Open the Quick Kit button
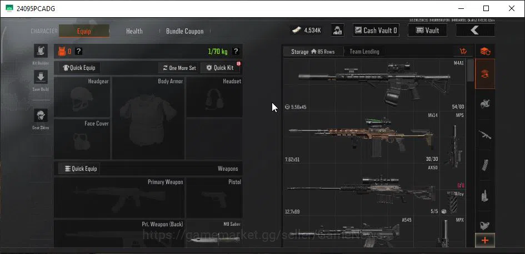The image size is (525, 254). [221, 68]
